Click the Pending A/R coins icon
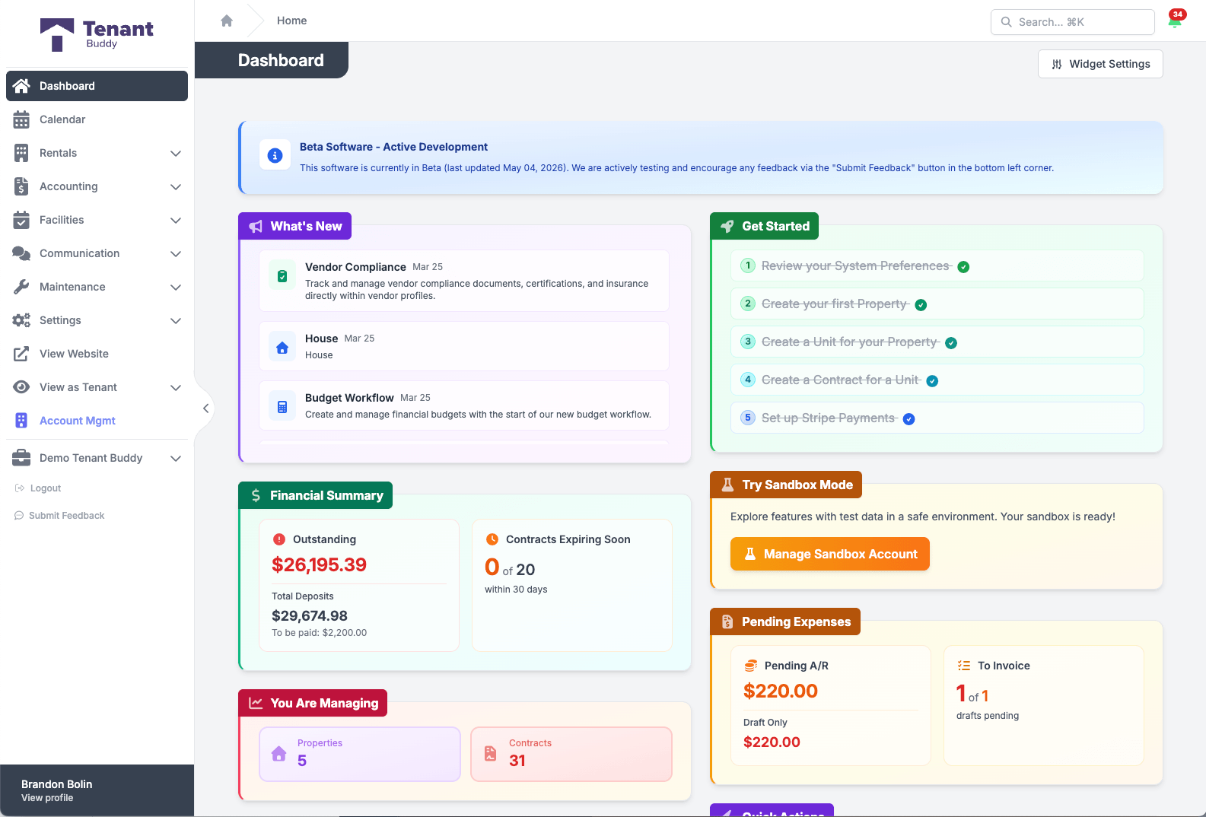1206x817 pixels. (750, 666)
